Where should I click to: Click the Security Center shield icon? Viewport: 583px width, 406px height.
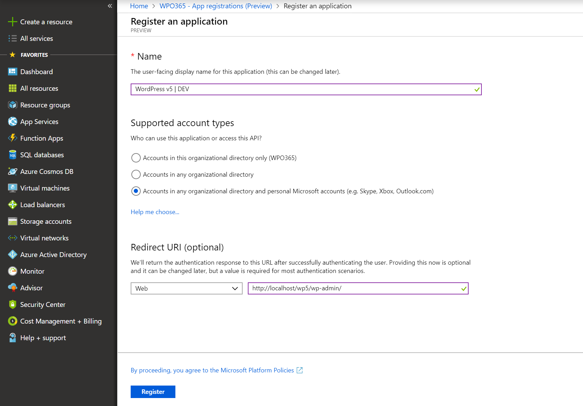[x=12, y=304]
